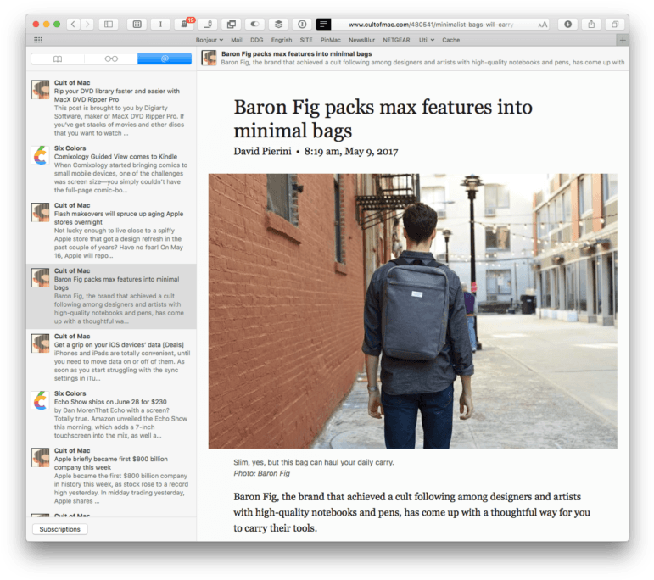The height and width of the screenshot is (580, 654).
Task: Open Echo Show ships June 28 item
Action: (x=111, y=415)
